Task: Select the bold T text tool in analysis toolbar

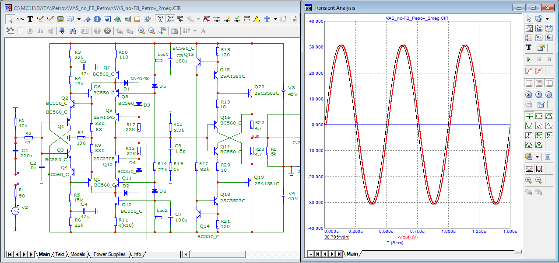Action: click(529, 48)
